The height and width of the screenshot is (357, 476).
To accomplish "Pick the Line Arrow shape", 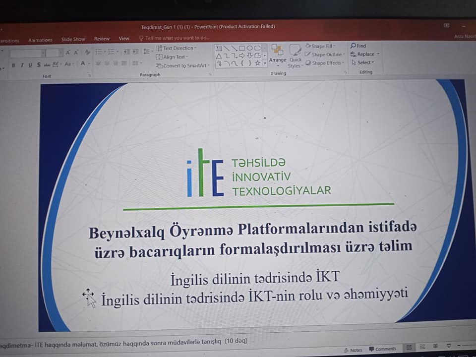I will coord(234,48).
